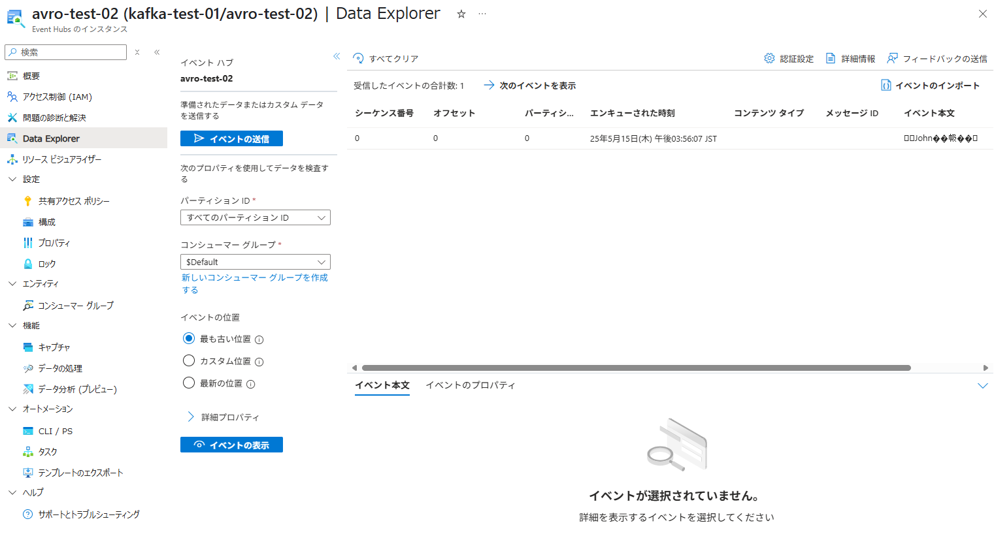Image resolution: width=994 pixels, height=553 pixels.
Task: Click the 認証設定 gear icon
Action: point(769,58)
